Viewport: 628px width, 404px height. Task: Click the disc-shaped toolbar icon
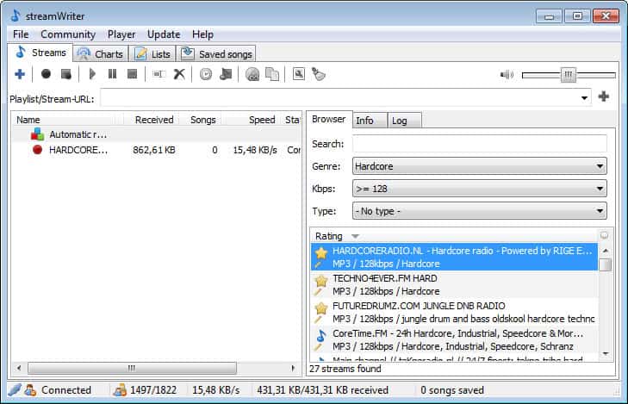point(252,74)
